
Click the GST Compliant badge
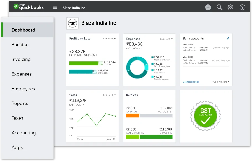tap(205, 116)
